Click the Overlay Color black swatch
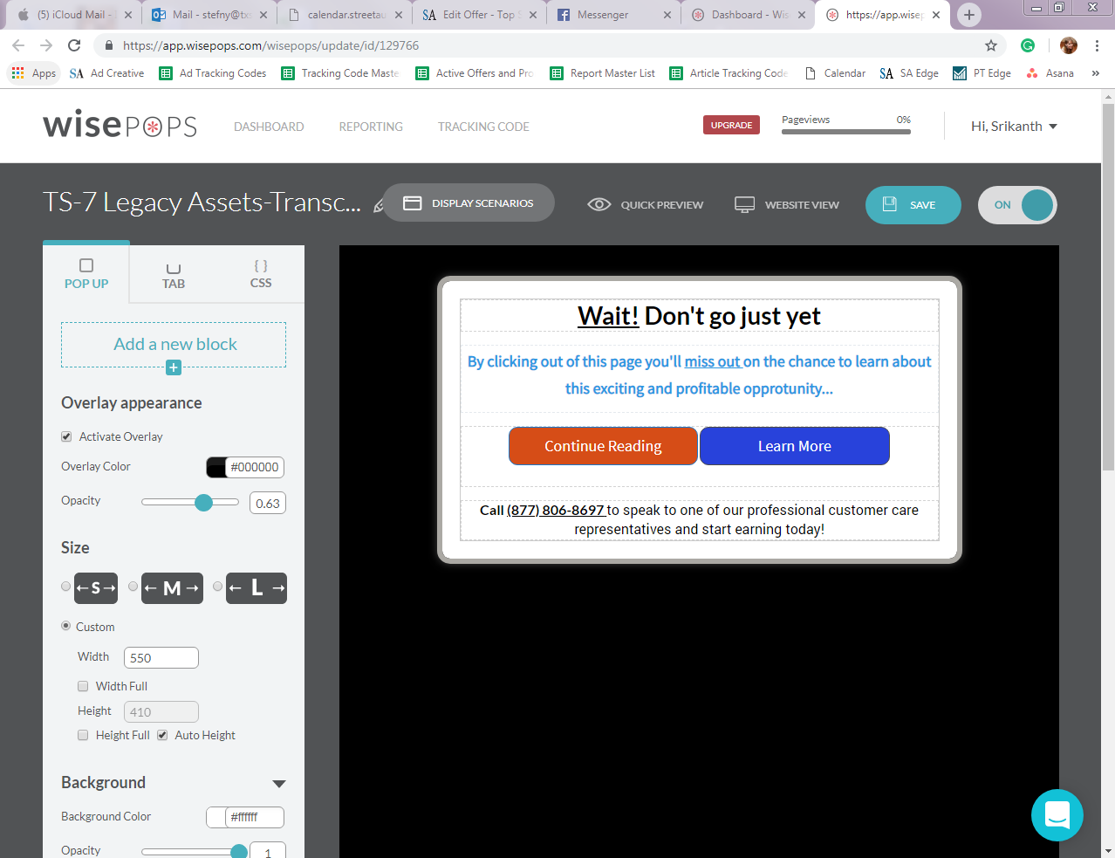The width and height of the screenshot is (1115, 858). (216, 467)
